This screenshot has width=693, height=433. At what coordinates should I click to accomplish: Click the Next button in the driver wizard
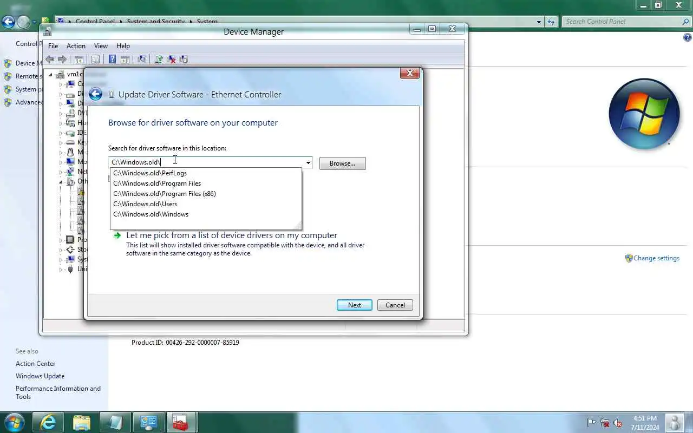[x=354, y=305]
